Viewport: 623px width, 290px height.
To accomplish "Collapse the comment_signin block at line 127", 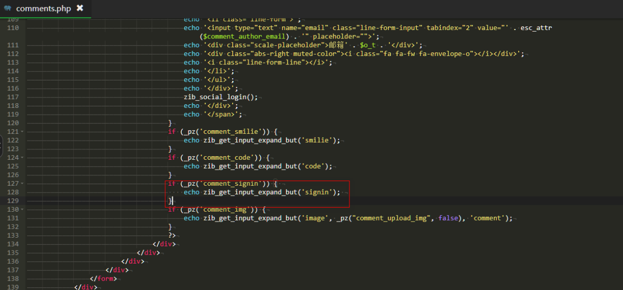I will click(x=23, y=184).
